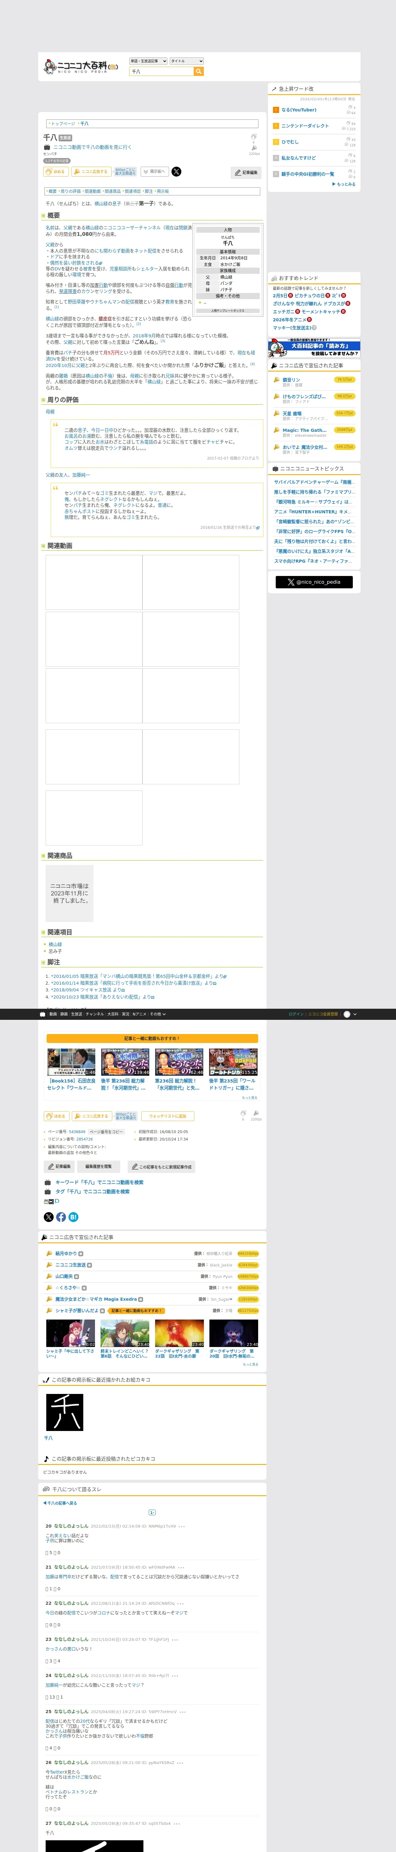Viewport: 396px width, 1852px height.
Task: Open advertised article 山口剛央 in the list
Action: 64,1277
